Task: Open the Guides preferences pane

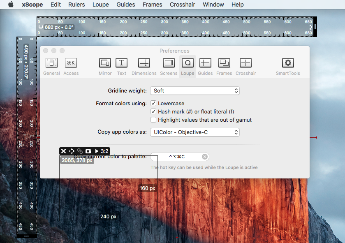Action: (205, 67)
